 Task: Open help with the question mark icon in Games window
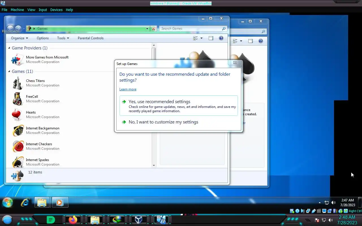coord(221,38)
